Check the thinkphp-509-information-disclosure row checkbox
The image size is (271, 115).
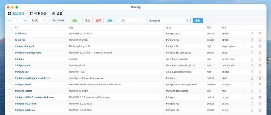pyautogui.click(x=9, y=97)
